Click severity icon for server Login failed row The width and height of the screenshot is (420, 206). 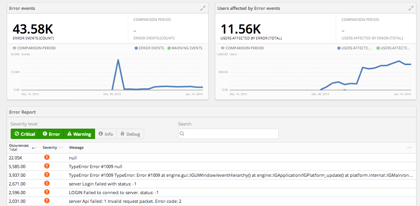(47, 184)
